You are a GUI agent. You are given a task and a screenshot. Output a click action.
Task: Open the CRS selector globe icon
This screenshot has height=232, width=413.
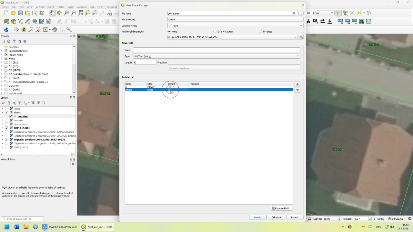click(301, 37)
